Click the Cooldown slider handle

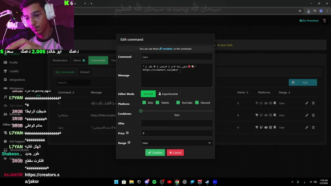click(x=141, y=111)
